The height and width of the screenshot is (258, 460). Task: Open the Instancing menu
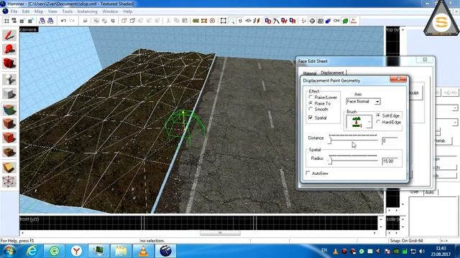(87, 11)
